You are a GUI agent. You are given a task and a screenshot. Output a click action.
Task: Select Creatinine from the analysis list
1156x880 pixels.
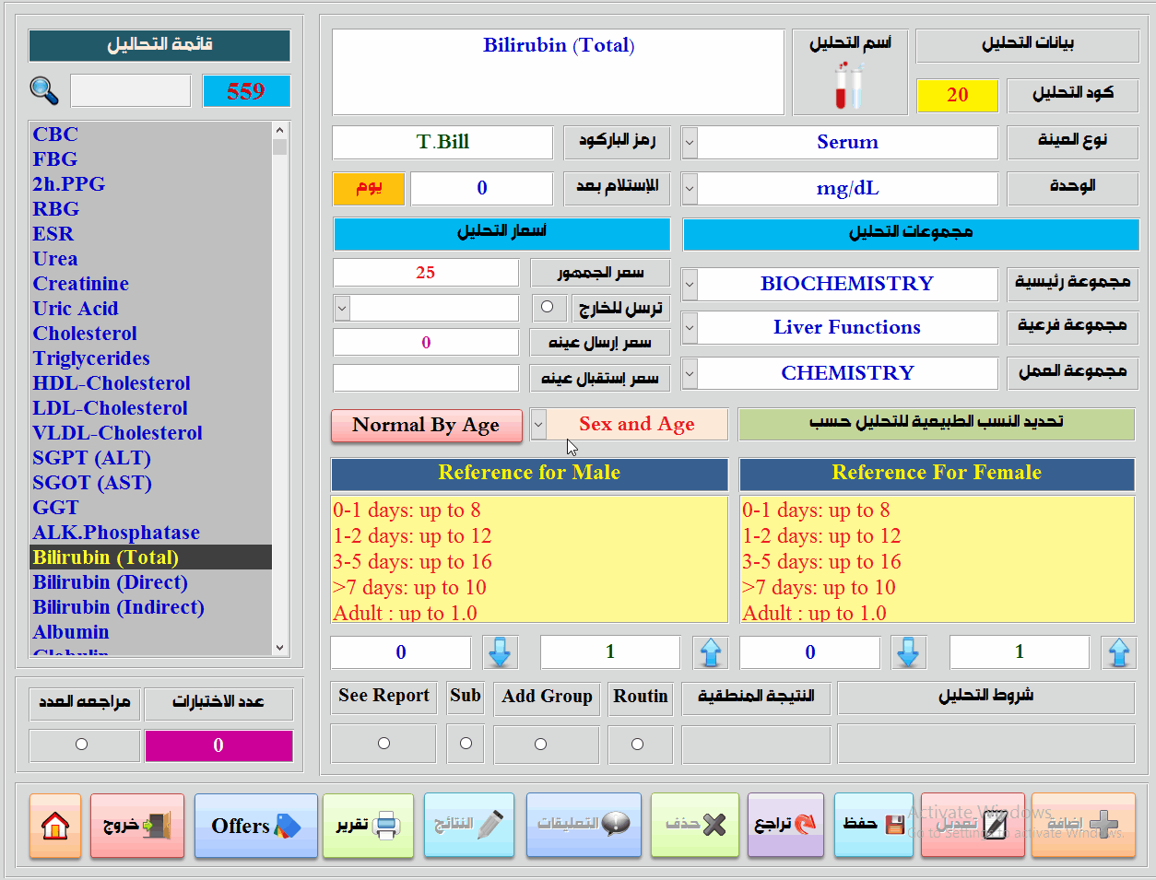point(81,284)
